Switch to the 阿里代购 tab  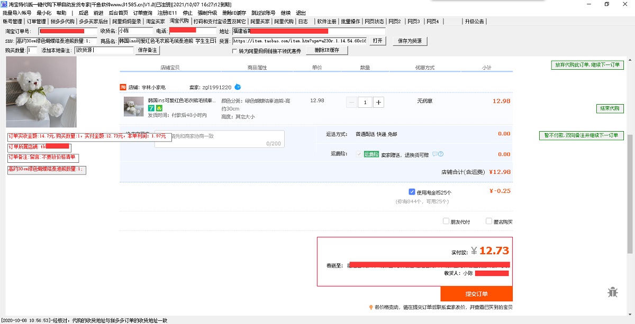click(284, 22)
